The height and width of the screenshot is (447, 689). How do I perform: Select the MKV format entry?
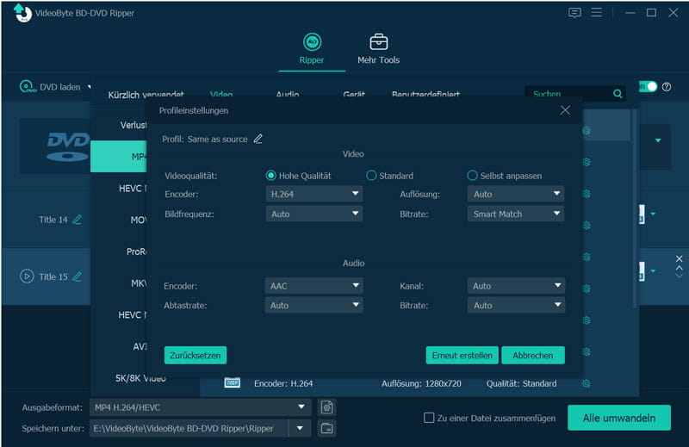(119, 283)
